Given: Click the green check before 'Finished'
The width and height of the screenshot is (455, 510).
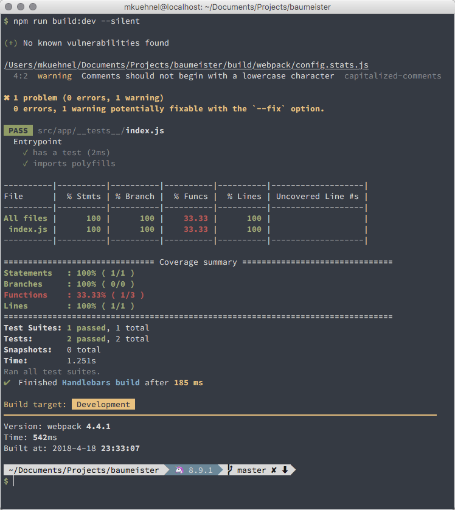Looking at the screenshot, I should [x=7, y=382].
